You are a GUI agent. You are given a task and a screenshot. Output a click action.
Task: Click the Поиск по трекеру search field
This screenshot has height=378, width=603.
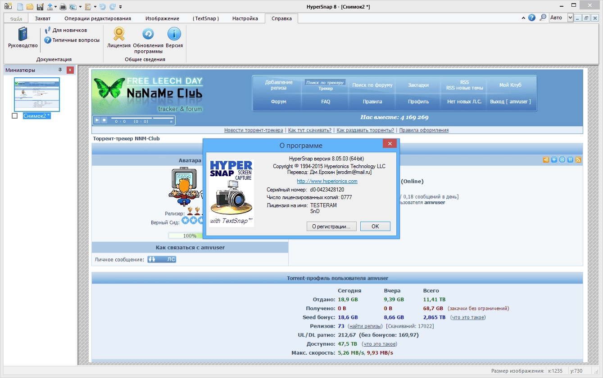[325, 83]
